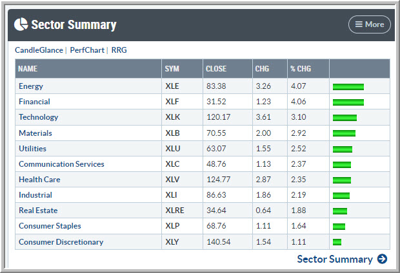Open the PerfChart link

point(87,50)
